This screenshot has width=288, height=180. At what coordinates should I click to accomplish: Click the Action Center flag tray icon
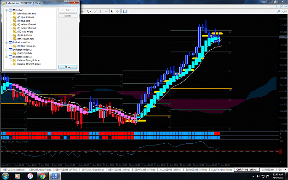268,176
